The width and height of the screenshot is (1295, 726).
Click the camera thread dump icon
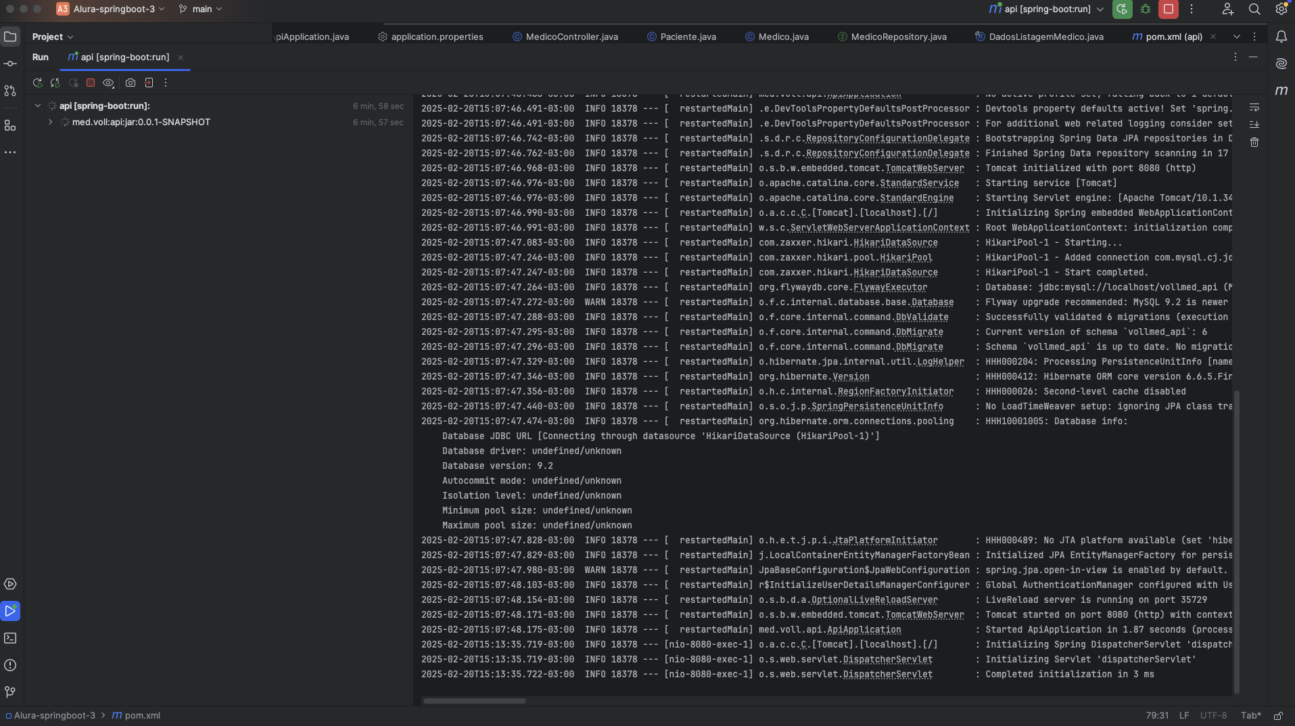tap(131, 83)
